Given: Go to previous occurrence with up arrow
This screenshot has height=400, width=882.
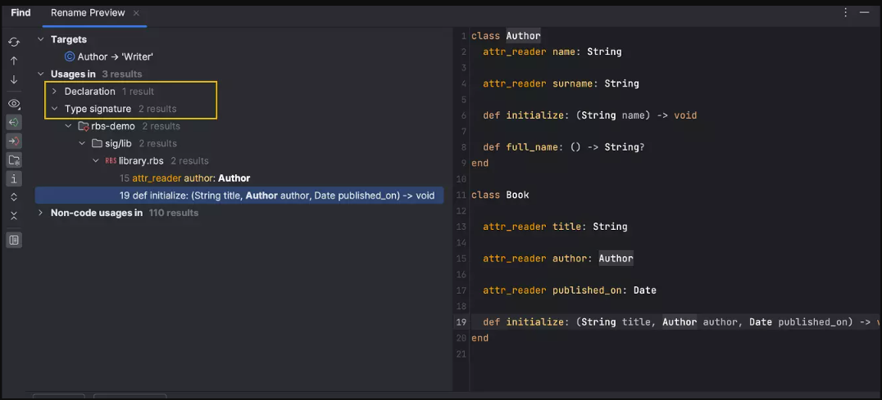Looking at the screenshot, I should click(x=14, y=61).
